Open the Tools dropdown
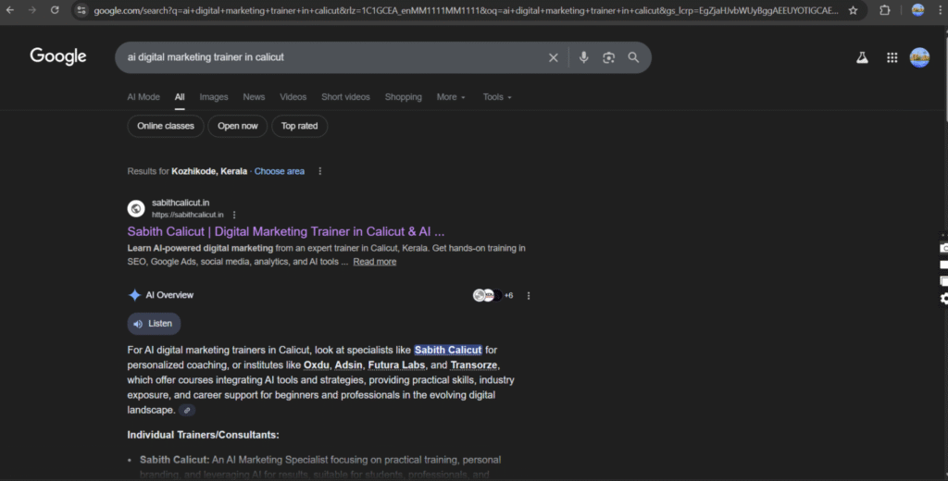 [x=496, y=97]
